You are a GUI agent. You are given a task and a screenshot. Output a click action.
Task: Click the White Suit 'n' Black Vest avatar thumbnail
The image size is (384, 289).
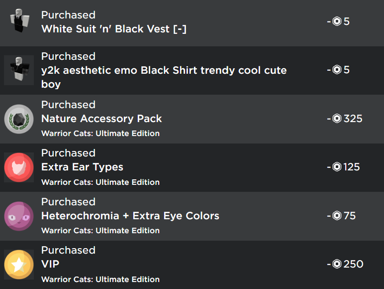[x=19, y=21]
